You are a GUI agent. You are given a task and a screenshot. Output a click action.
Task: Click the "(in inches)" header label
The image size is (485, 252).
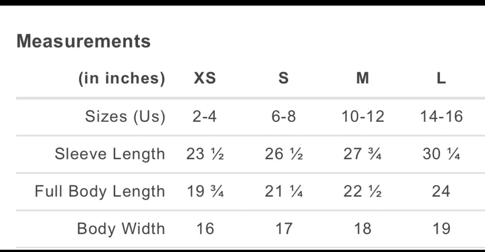[x=122, y=79]
